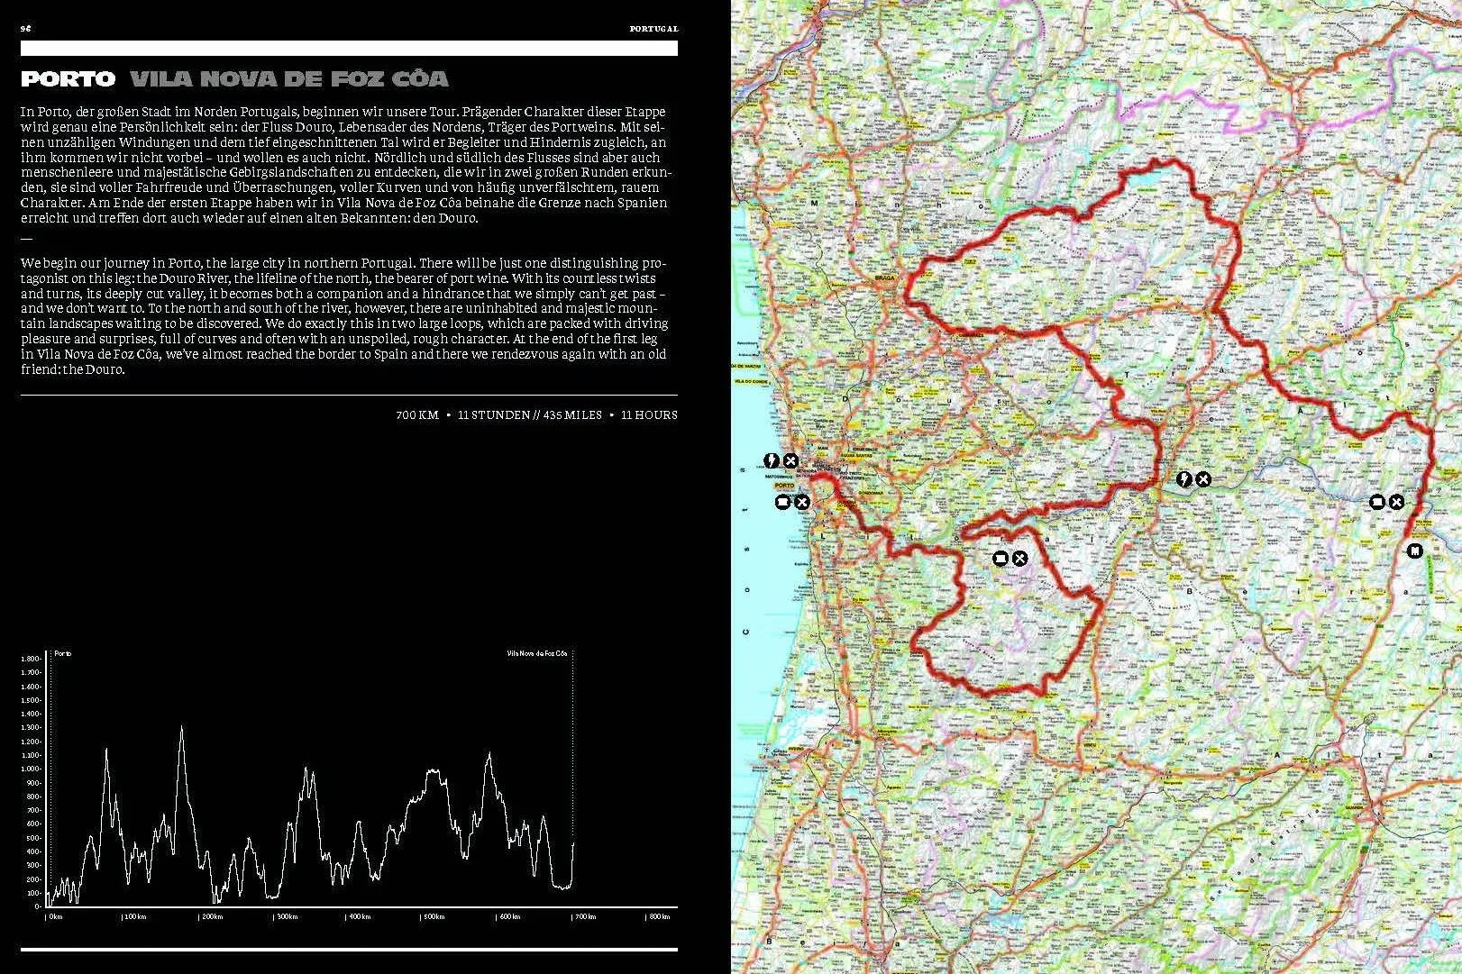This screenshot has height=974, width=1462.
Task: Click the 300 km axis label
Action: tap(286, 916)
